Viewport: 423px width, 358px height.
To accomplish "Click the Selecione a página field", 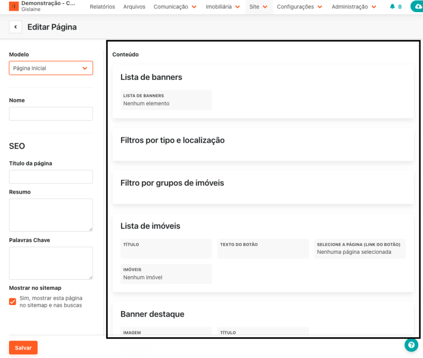I will point(361,249).
